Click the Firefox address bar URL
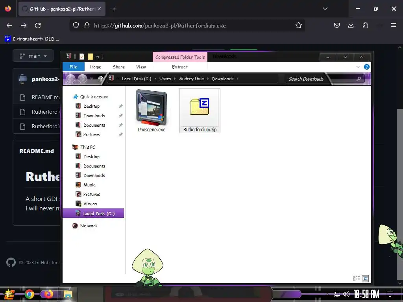 [x=160, y=26]
